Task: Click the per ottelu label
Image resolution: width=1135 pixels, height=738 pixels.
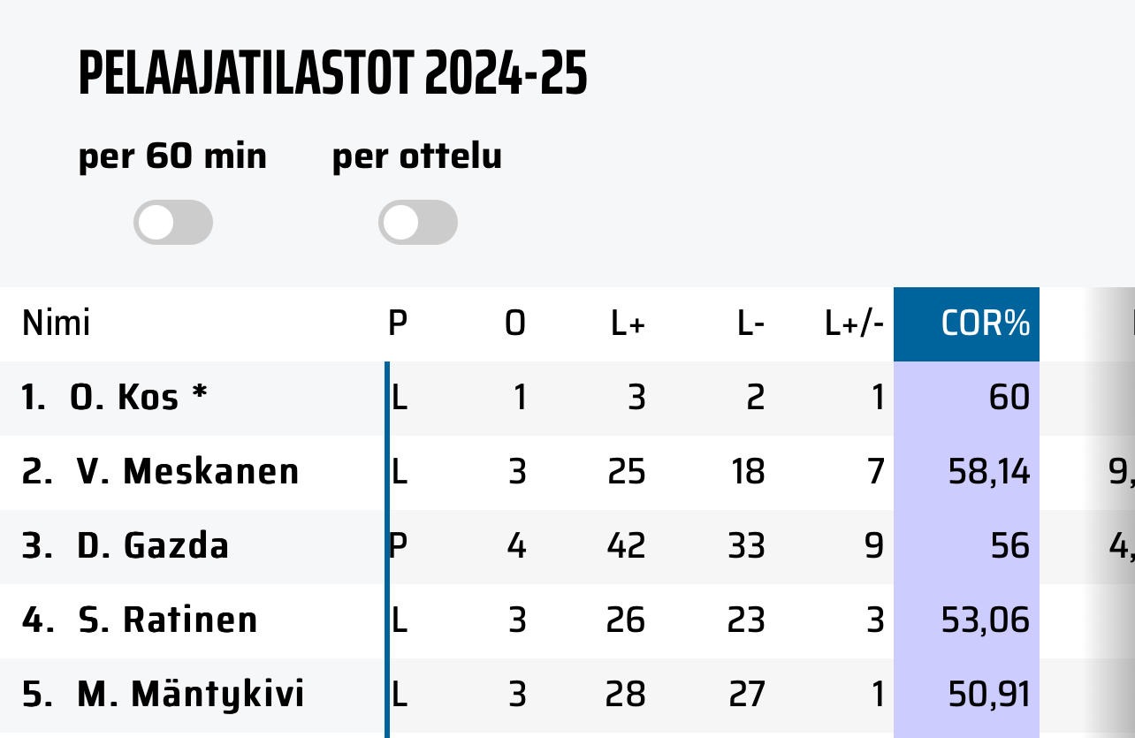Action: 416,156
